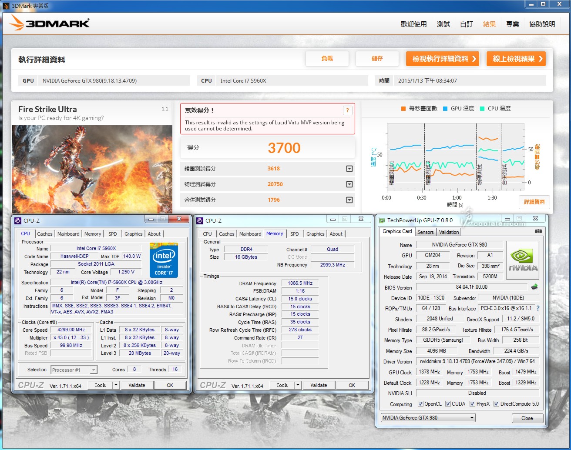The height and width of the screenshot is (450, 571).
Task: Click the 3DMark title bar app icon
Action: click(x=6, y=6)
